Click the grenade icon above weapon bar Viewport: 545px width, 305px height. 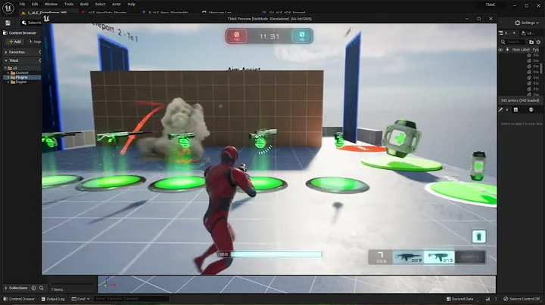pyautogui.click(x=478, y=237)
